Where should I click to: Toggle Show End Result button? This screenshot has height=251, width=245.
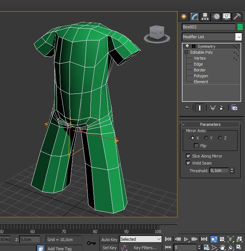pyautogui.click(x=199, y=108)
